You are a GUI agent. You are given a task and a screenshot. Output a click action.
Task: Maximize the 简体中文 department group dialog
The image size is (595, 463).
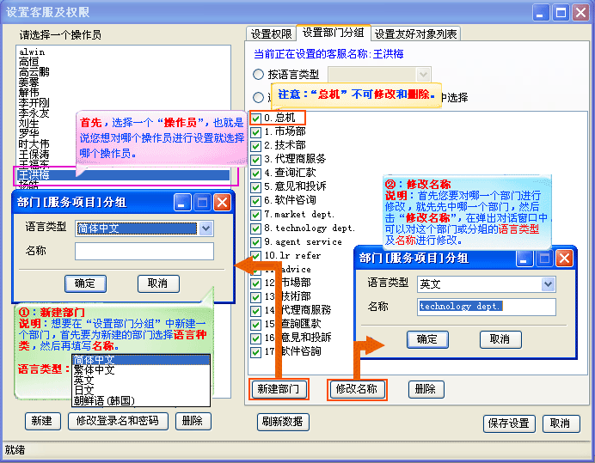pos(202,202)
